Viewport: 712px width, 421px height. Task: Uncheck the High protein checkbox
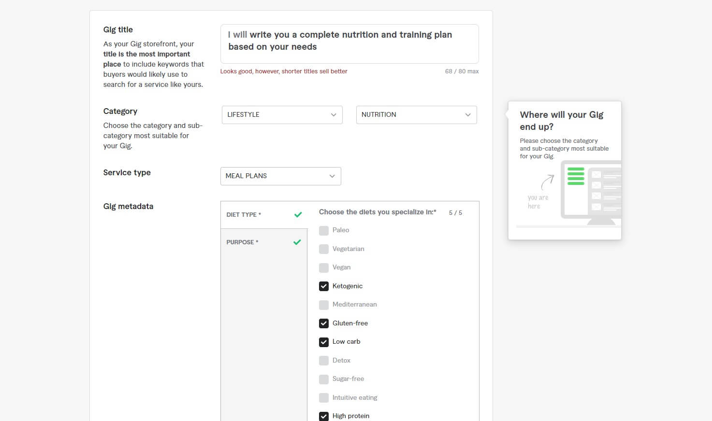click(324, 416)
